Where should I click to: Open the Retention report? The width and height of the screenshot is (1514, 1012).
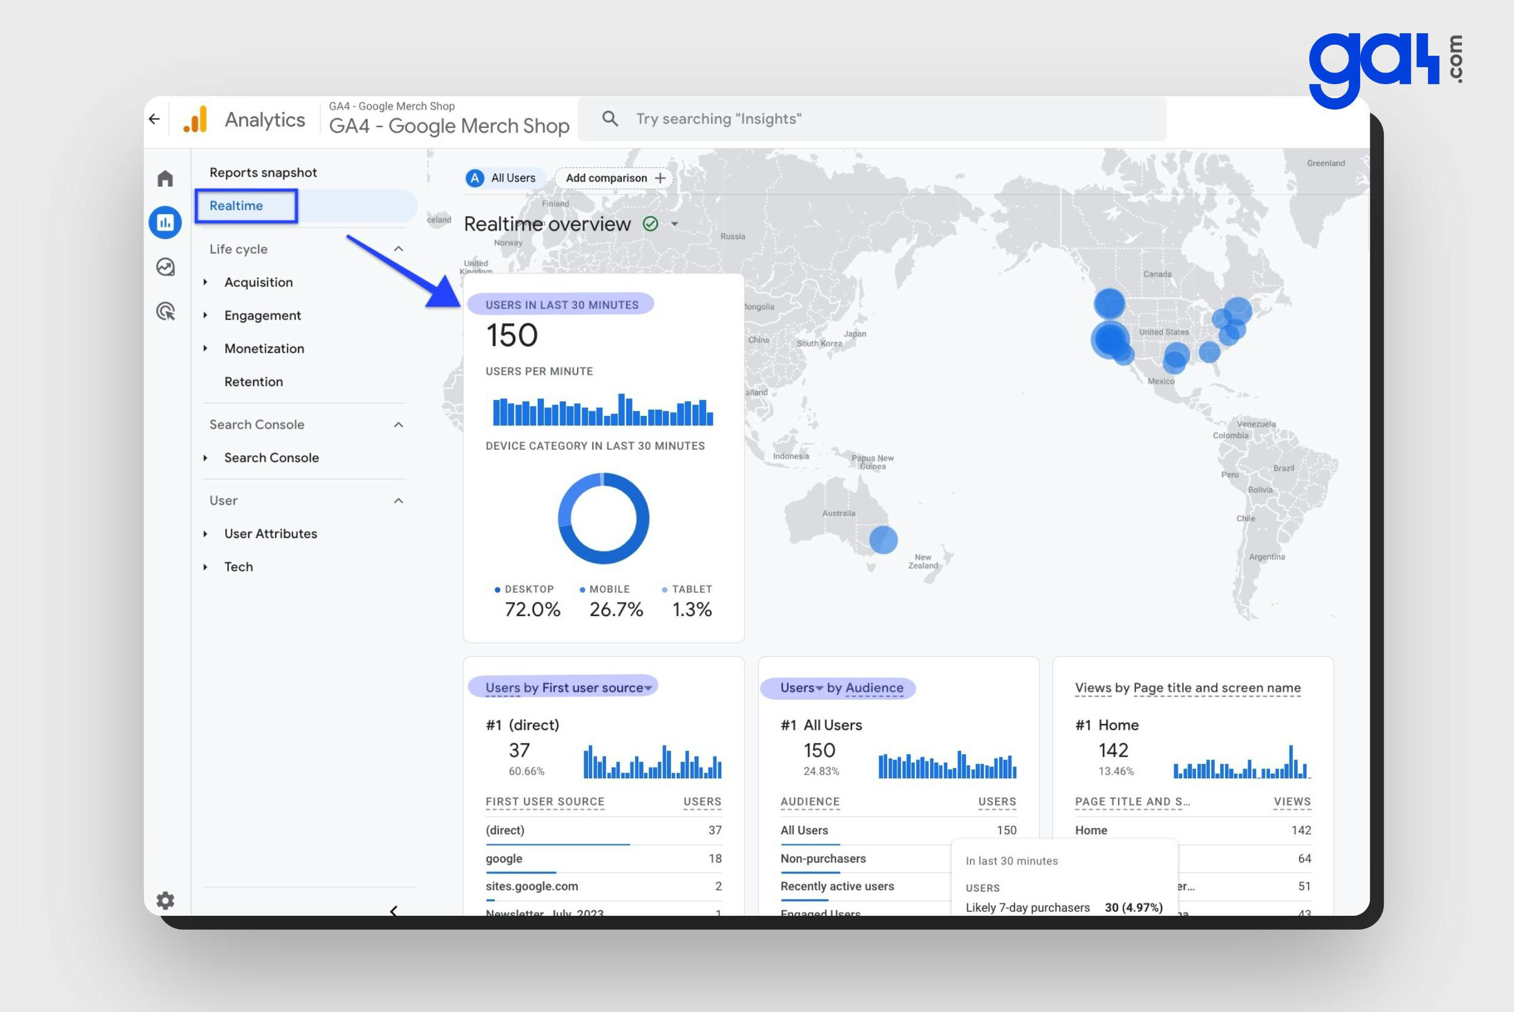253,381
